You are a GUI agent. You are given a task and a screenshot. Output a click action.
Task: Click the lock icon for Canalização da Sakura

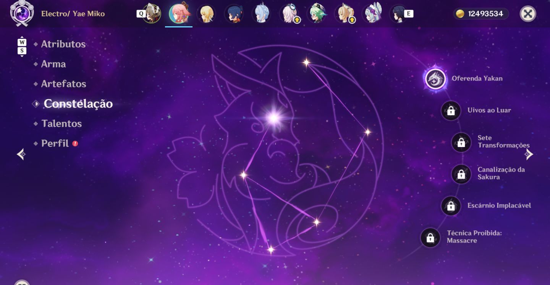pos(461,174)
